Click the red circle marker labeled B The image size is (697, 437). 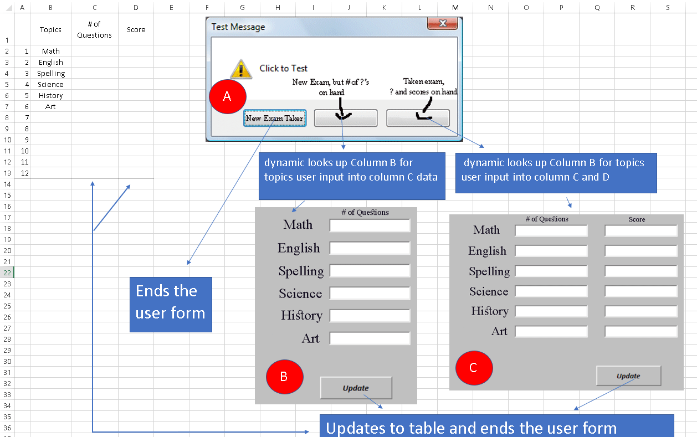(285, 377)
